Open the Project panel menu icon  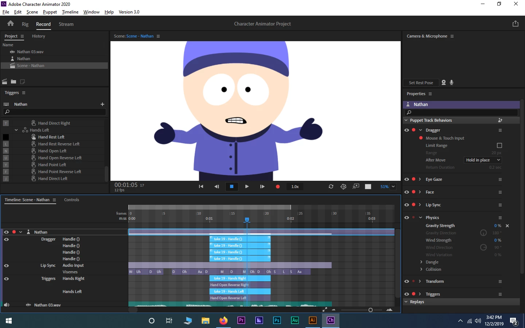pos(22,36)
